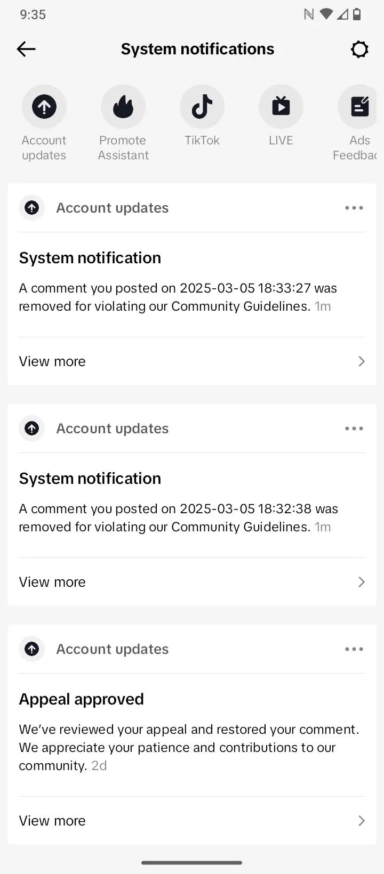Image resolution: width=384 pixels, height=874 pixels.
Task: Tap the battery indicator in status bar
Action: tap(357, 14)
